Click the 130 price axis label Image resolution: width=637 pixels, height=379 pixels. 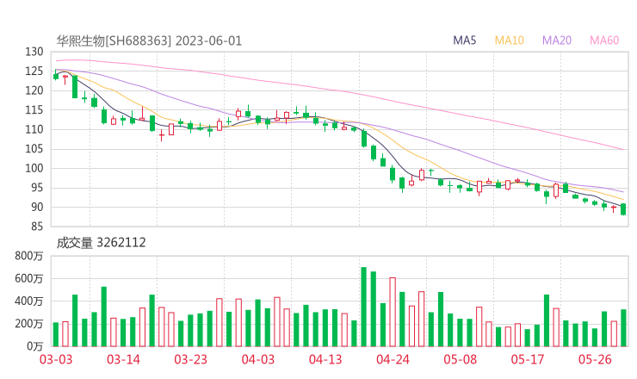[34, 52]
